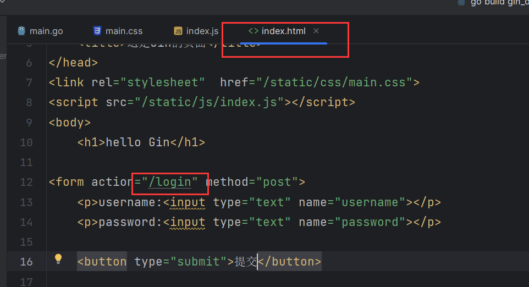Click the closing </button> tag
The width and height of the screenshot is (529, 287).
[x=290, y=262]
